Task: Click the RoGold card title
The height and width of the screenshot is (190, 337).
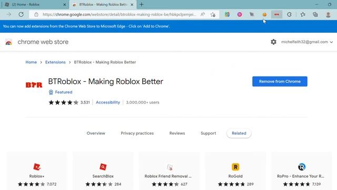Action: 235,176
